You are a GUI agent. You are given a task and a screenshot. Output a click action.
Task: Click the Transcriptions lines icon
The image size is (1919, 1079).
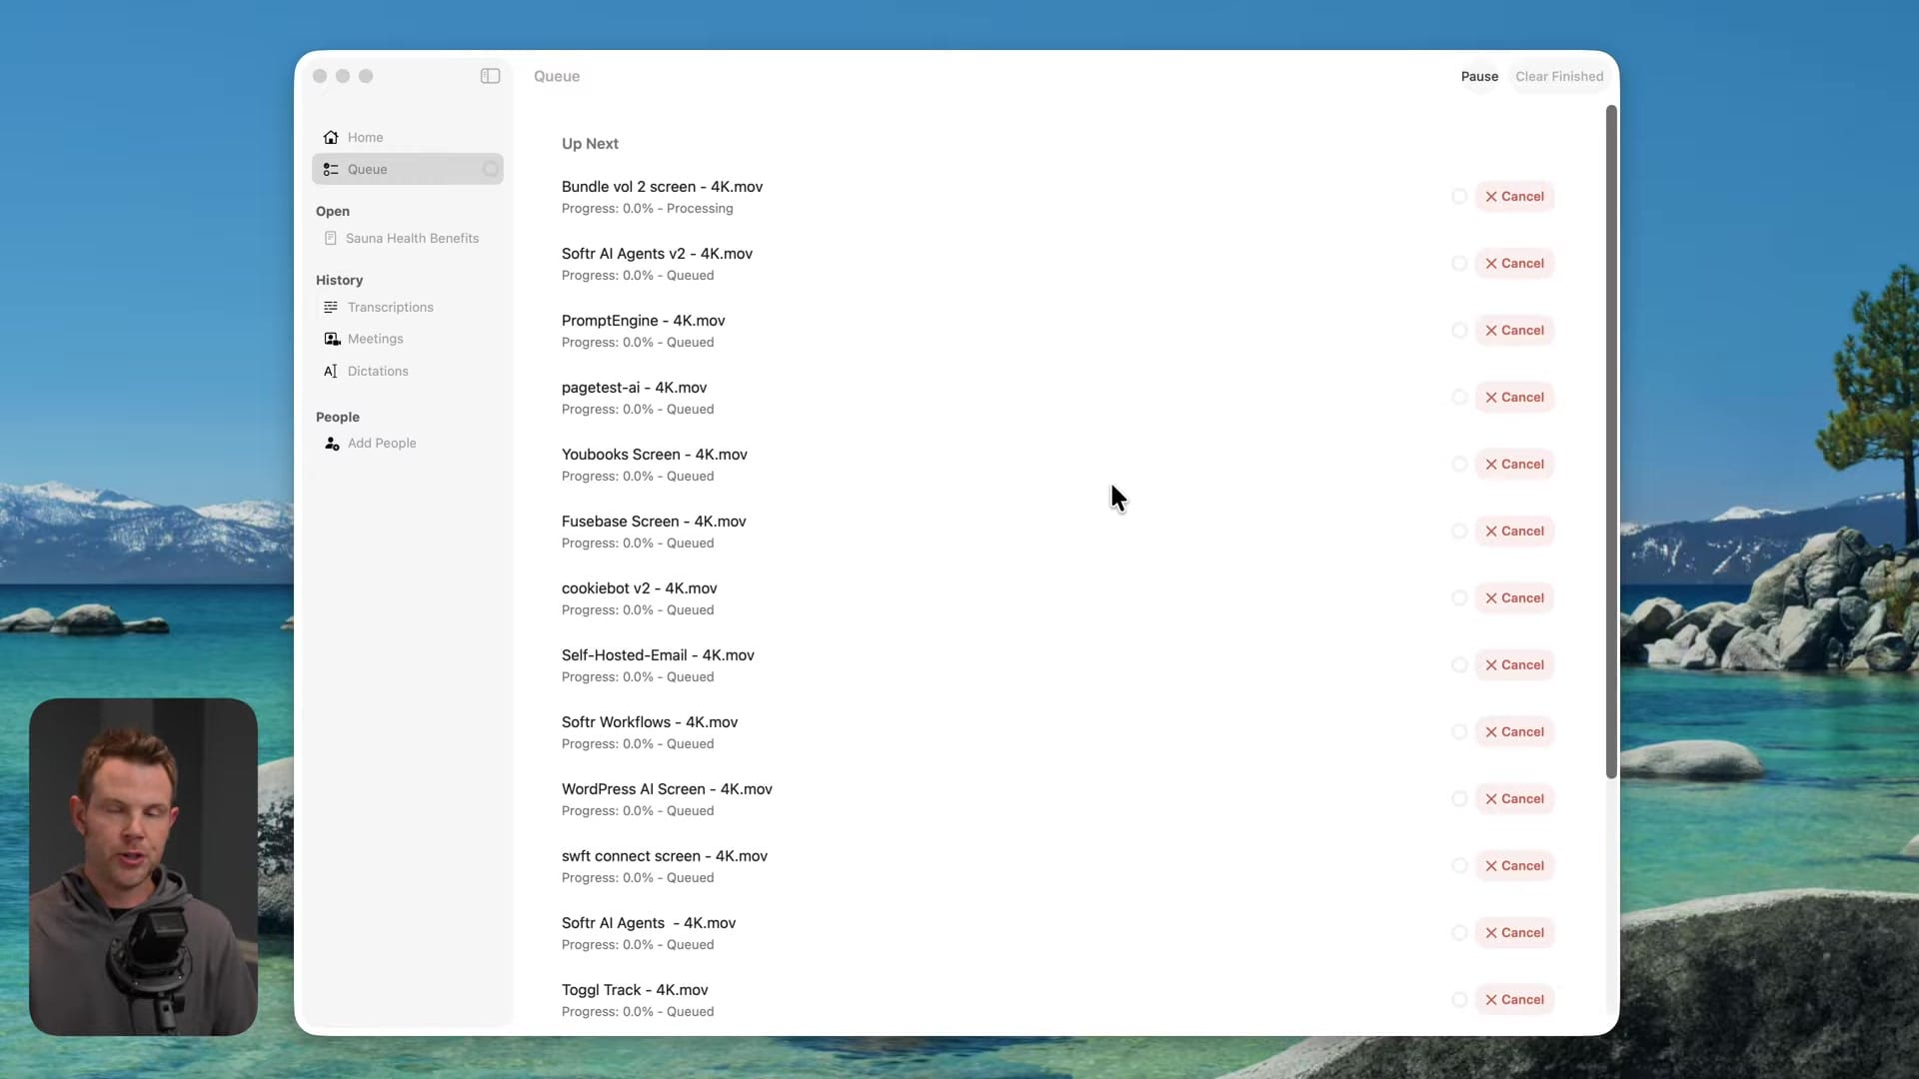(331, 307)
